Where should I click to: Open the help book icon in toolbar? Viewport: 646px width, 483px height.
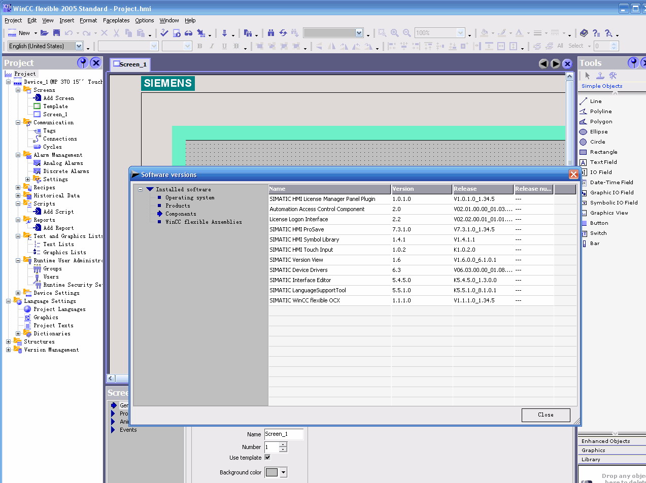pos(584,33)
